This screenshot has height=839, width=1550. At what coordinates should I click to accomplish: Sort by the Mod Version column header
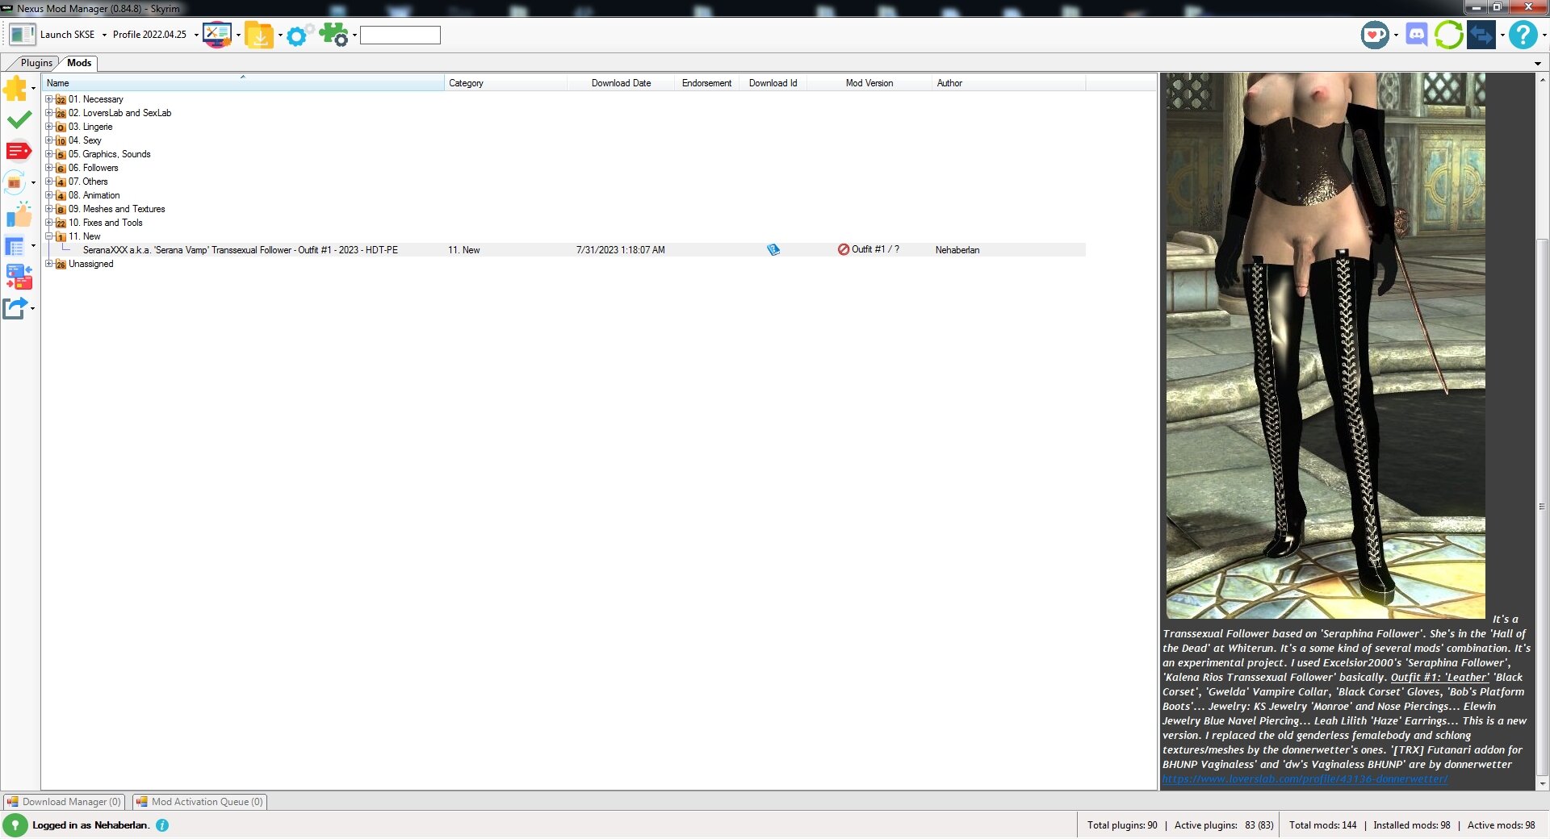[869, 83]
